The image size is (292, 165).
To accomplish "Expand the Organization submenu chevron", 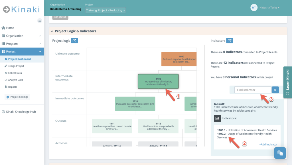I will [40, 36].
